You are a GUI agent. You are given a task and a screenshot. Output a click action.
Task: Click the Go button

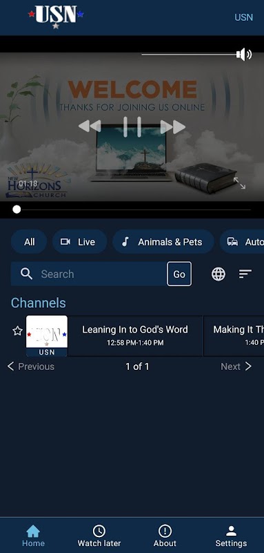(x=179, y=274)
